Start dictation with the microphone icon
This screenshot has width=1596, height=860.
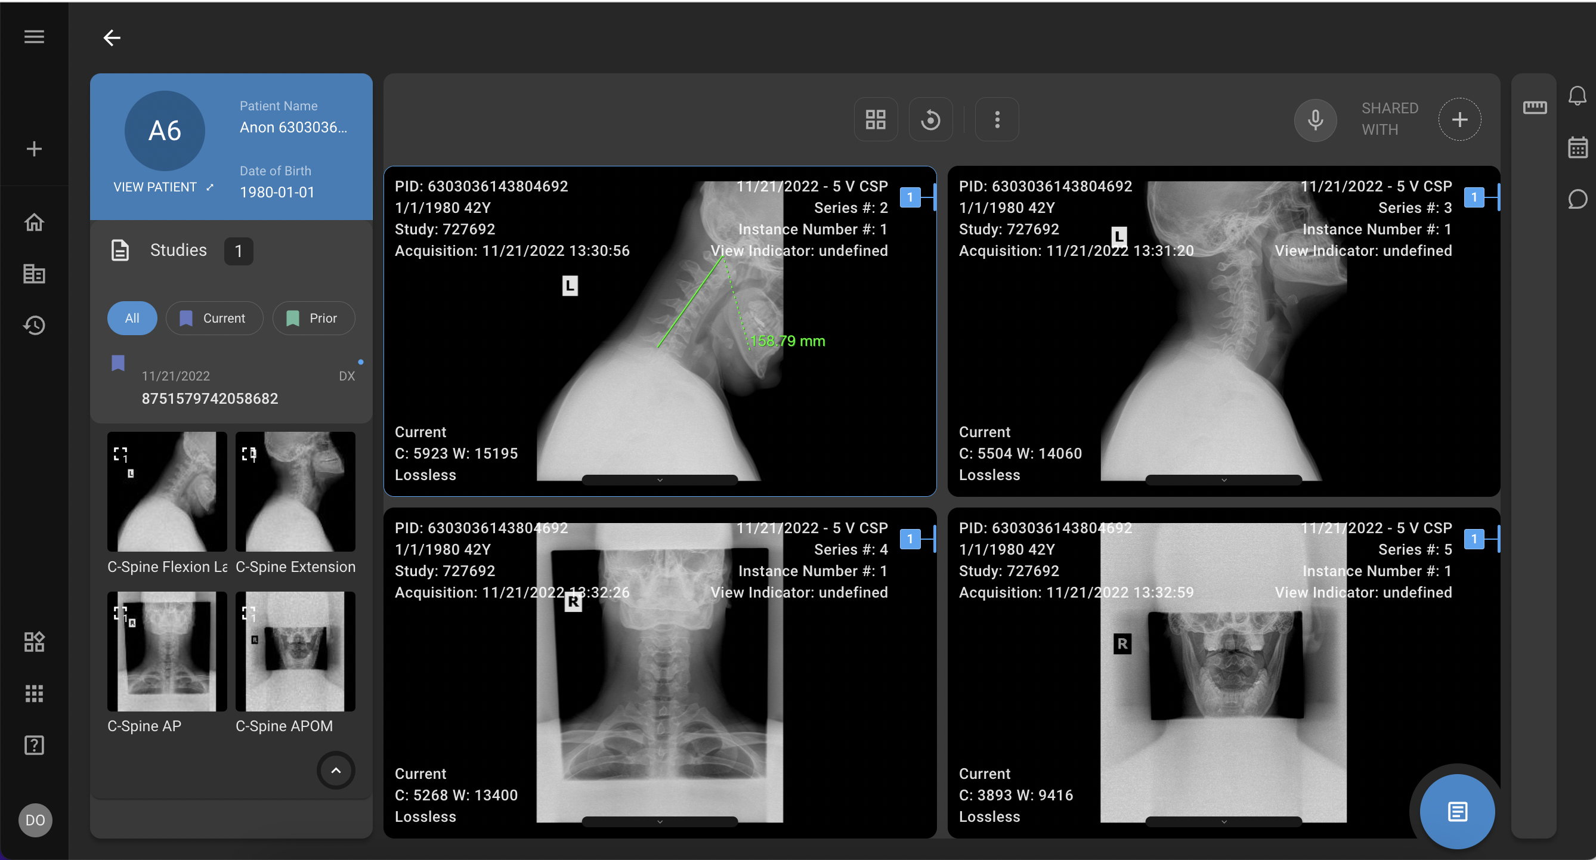1315,119
